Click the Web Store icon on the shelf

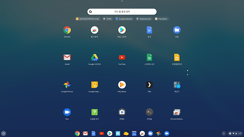[x=142, y=133]
